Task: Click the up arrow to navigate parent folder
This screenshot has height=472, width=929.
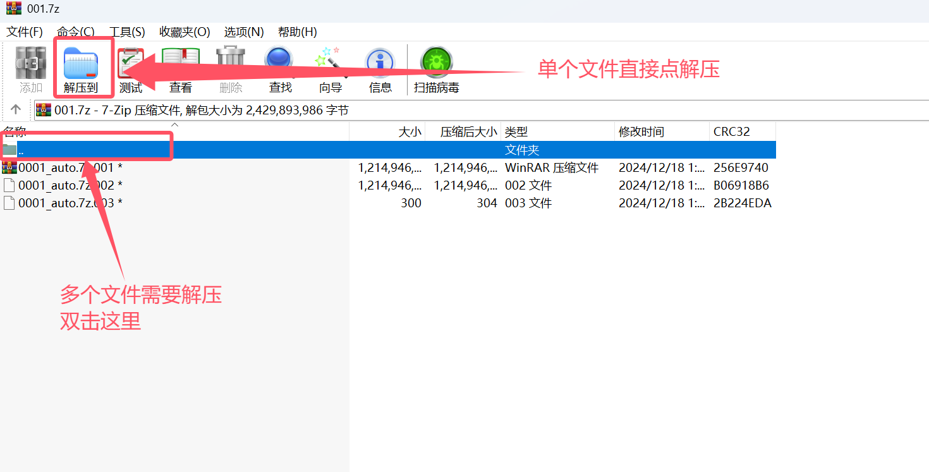Action: click(15, 109)
